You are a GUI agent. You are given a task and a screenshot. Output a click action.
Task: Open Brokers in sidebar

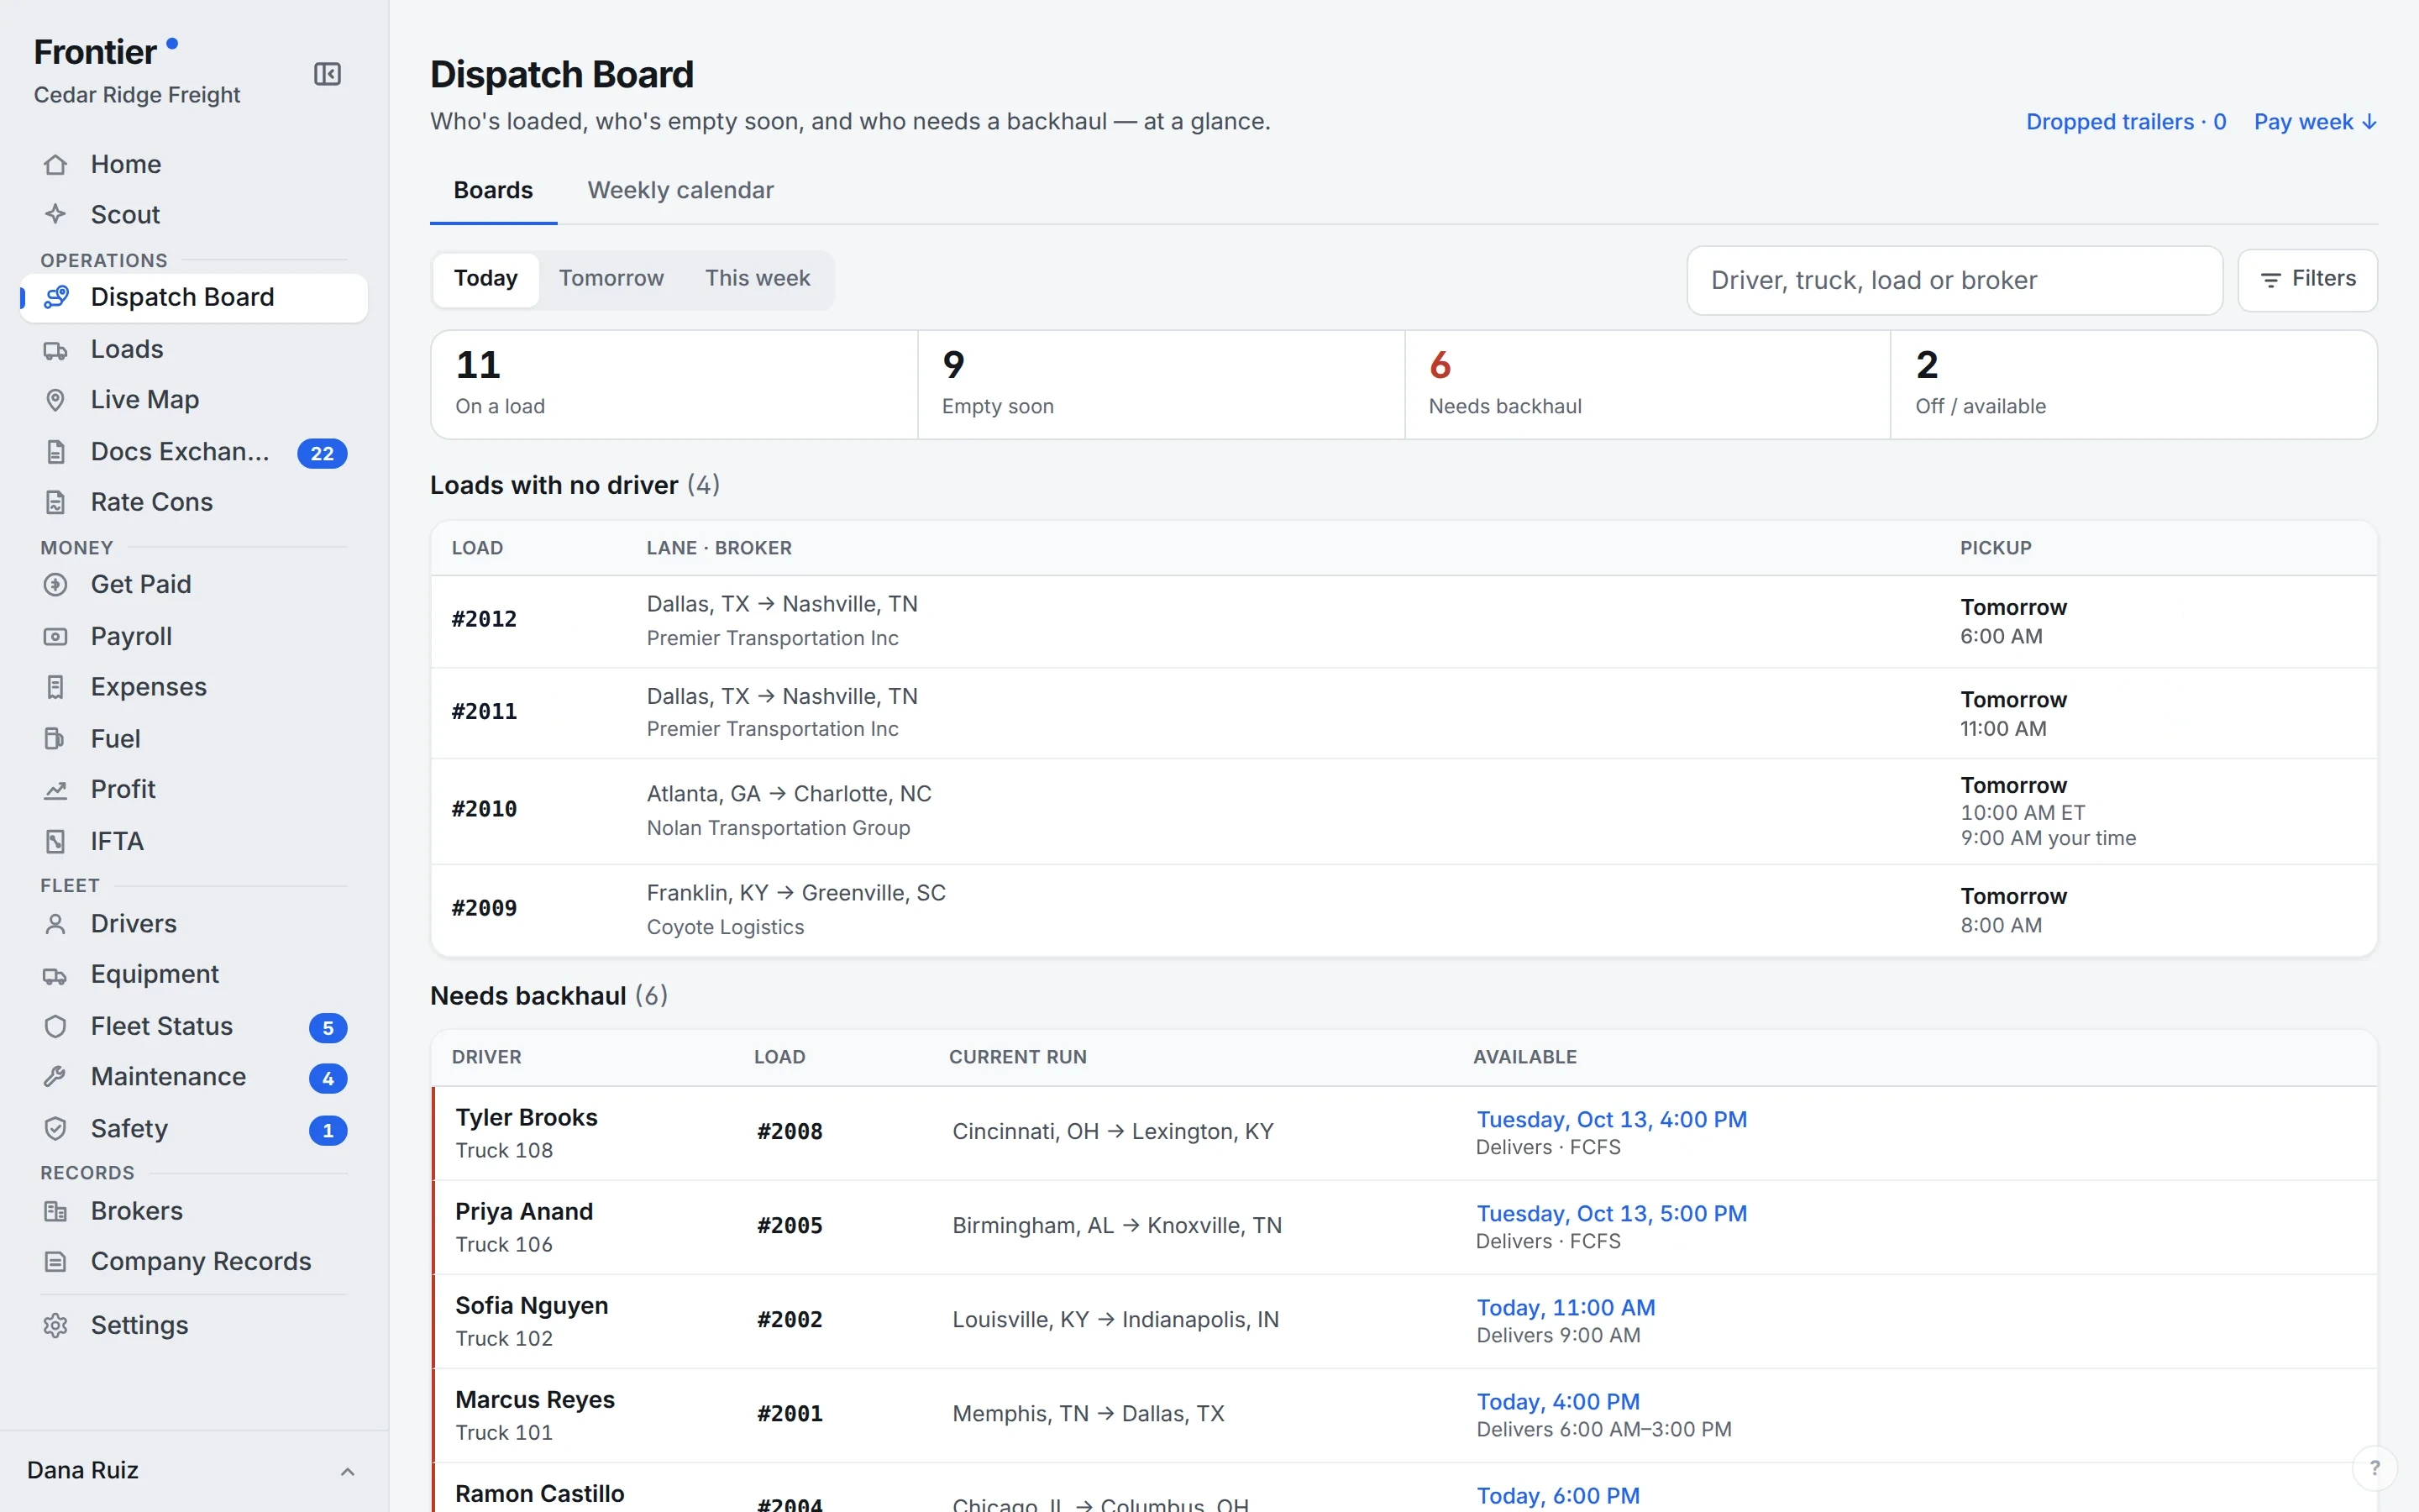194,1211
